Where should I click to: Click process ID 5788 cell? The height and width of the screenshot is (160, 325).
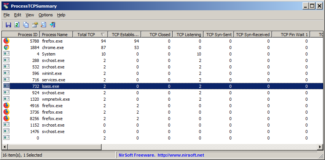[35, 41]
